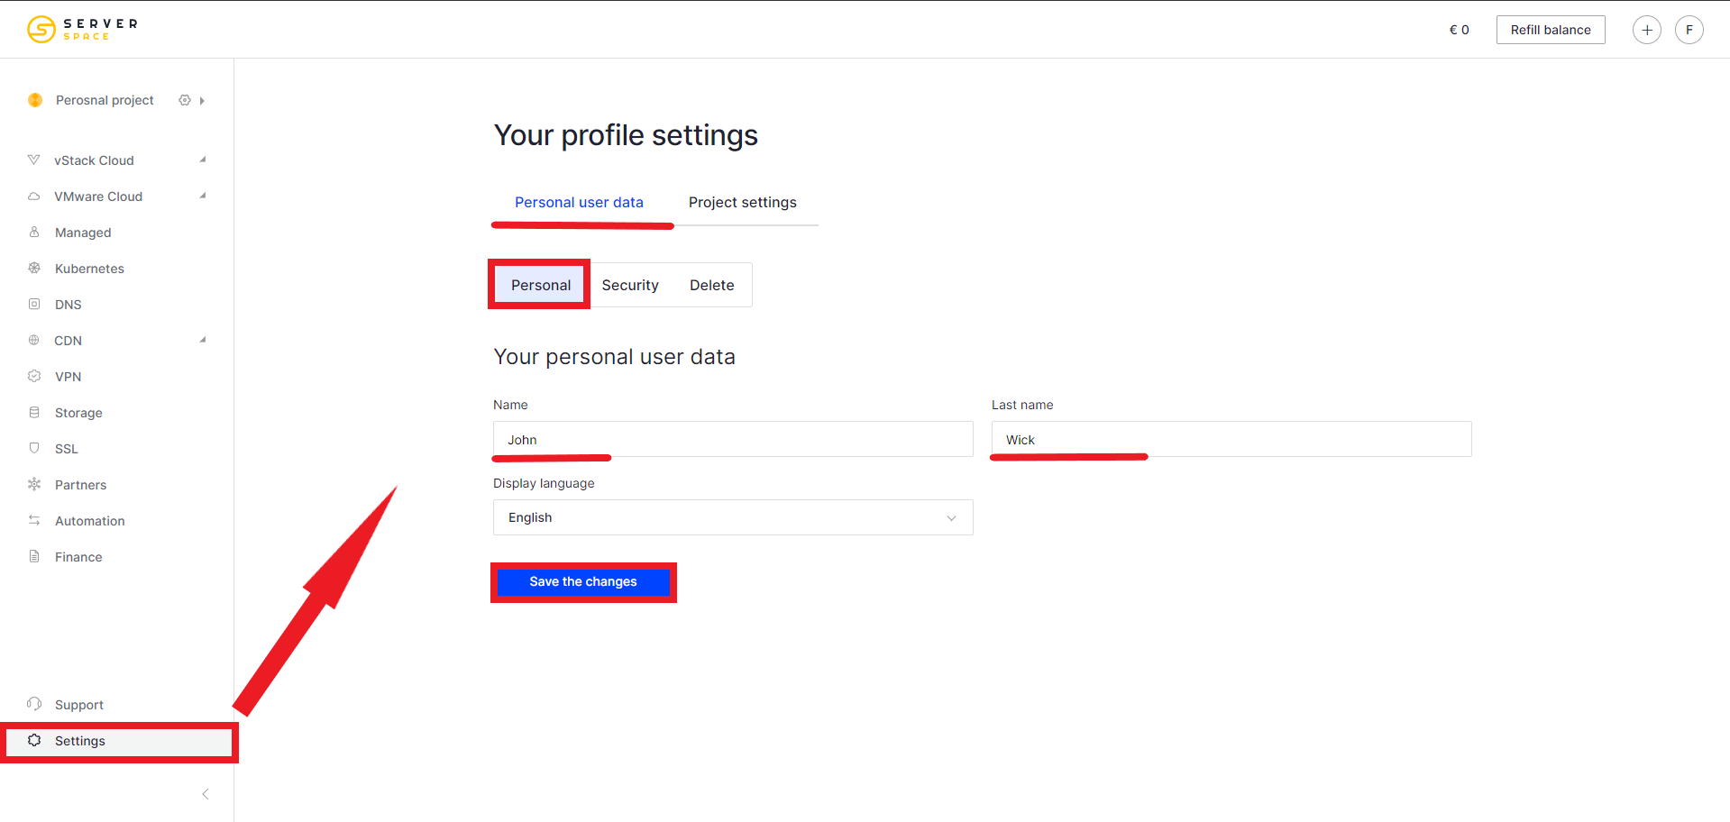The width and height of the screenshot is (1730, 822).
Task: Select the SSL shield icon
Action: [33, 448]
